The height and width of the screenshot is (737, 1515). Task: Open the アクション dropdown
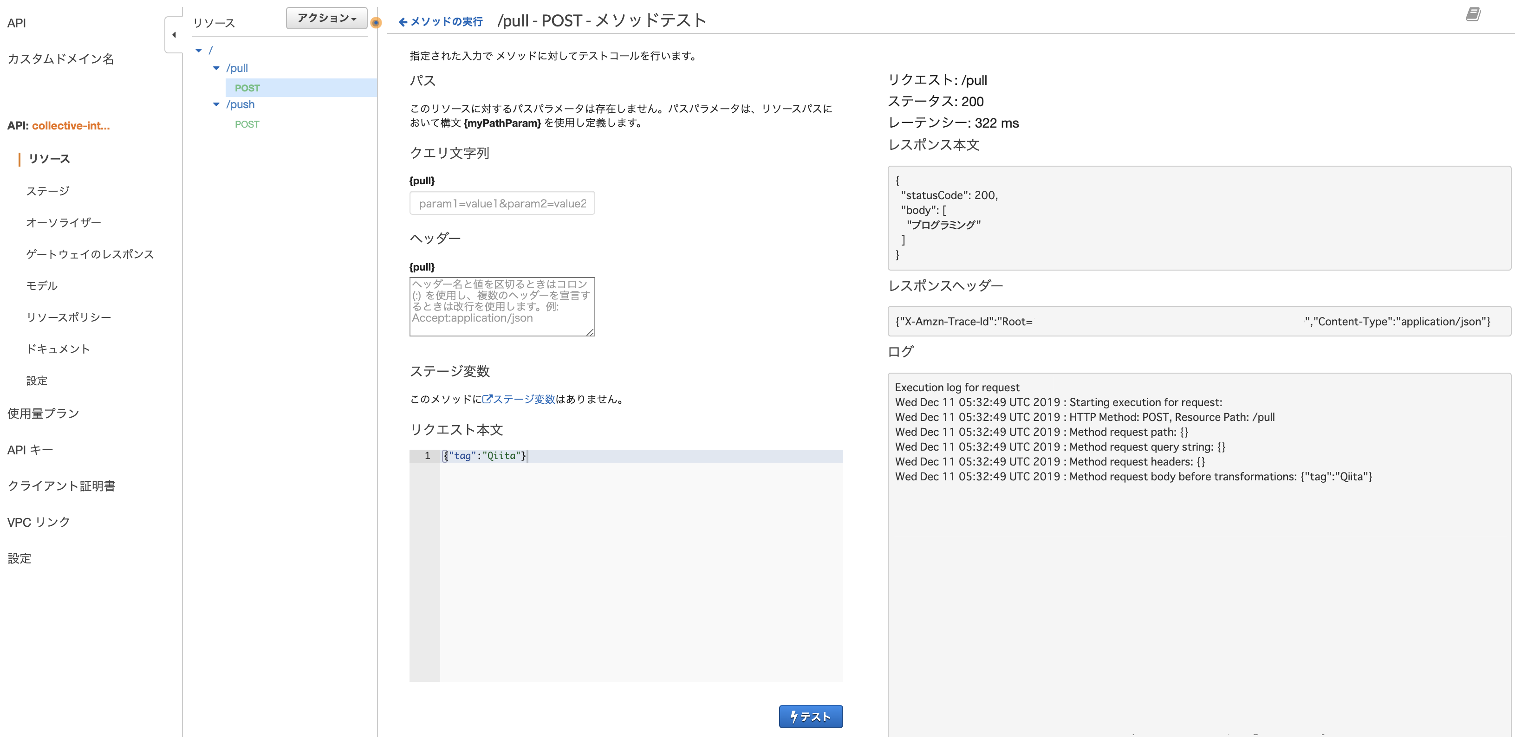tap(326, 18)
